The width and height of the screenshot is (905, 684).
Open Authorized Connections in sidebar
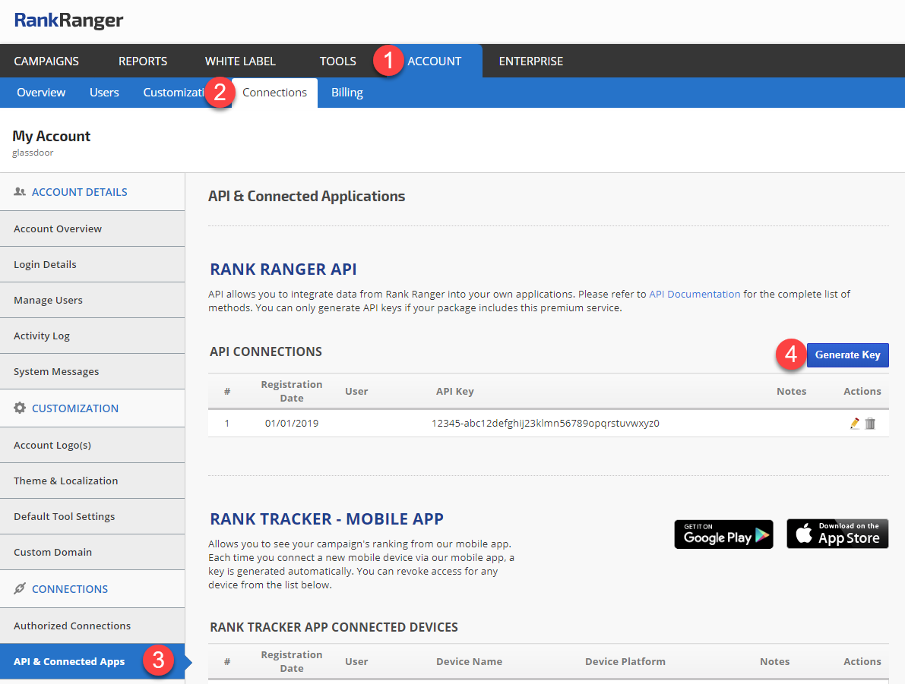point(72,626)
